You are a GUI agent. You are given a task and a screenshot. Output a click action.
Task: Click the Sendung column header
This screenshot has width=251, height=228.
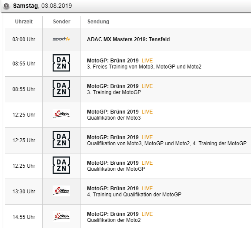[98, 22]
